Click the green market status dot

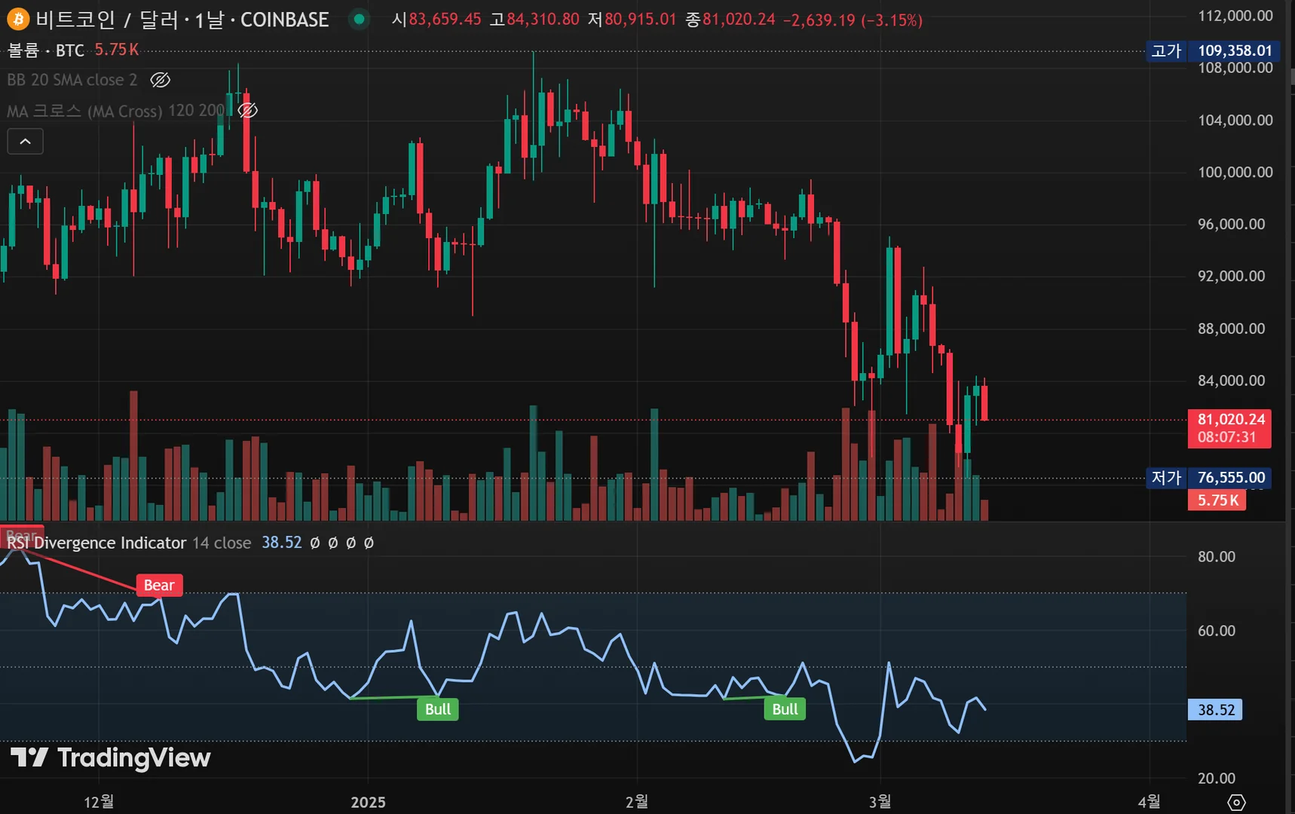coord(360,19)
